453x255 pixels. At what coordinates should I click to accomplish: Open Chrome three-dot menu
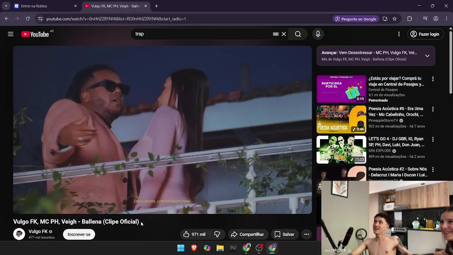pos(446,19)
